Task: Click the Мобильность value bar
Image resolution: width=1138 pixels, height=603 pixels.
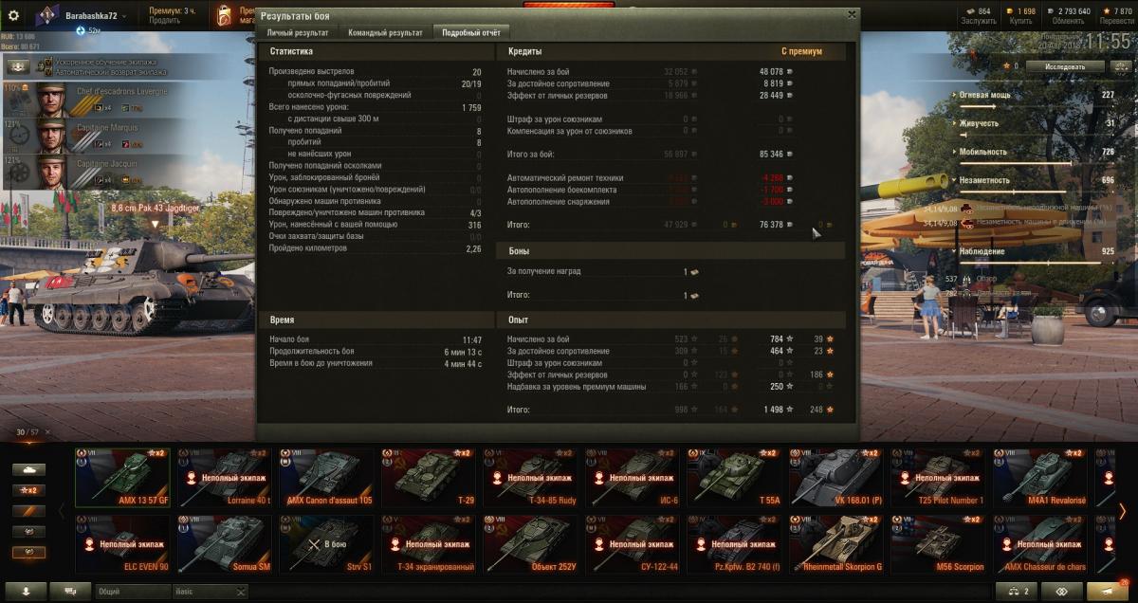Action: click(1037, 162)
